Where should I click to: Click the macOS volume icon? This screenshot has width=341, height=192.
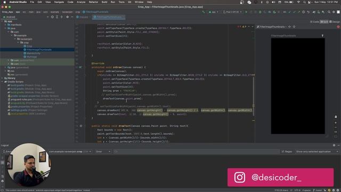[273, 2]
